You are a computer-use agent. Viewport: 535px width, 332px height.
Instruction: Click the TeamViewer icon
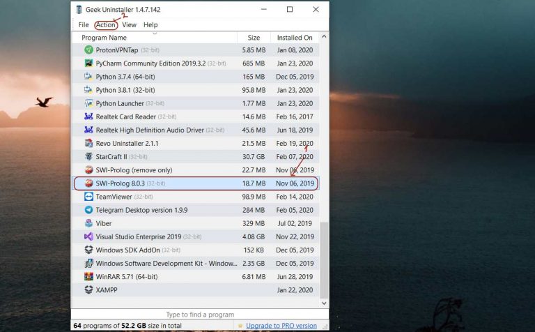(88, 197)
